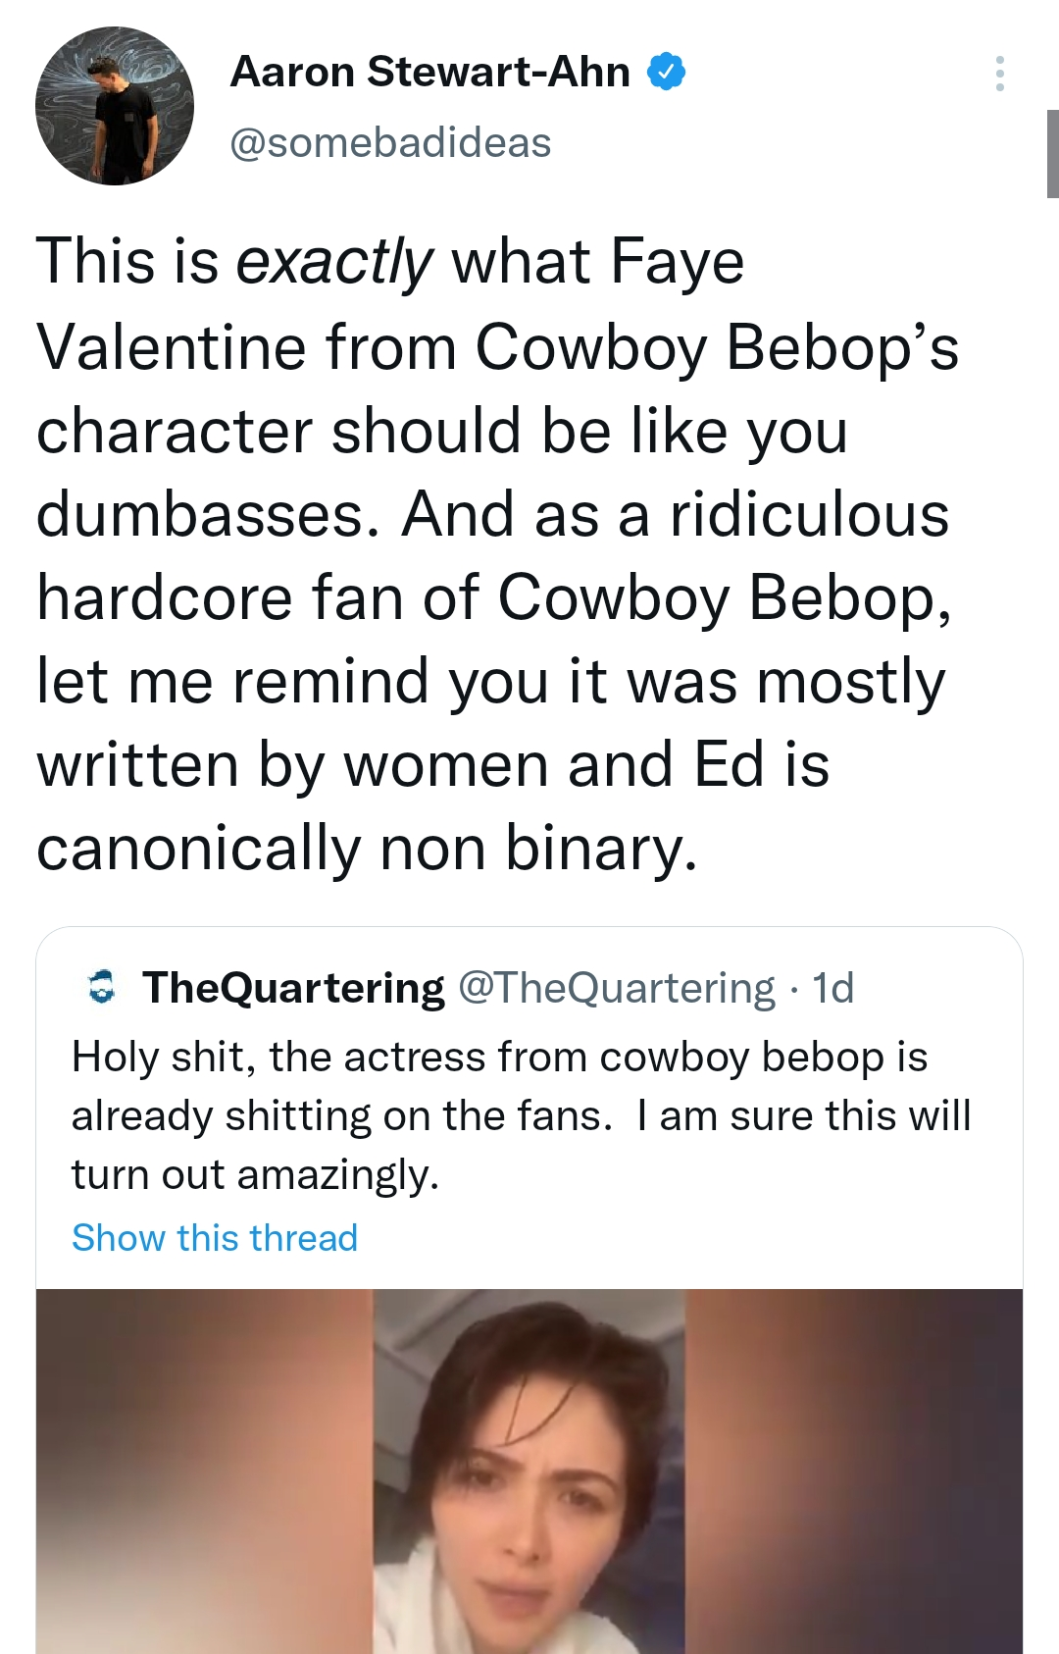Click the scrollbar on the right edge
This screenshot has width=1059, height=1654.
1052,154
